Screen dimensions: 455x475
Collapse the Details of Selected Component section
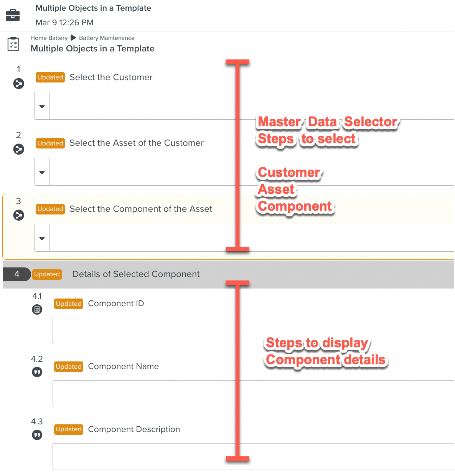click(136, 274)
